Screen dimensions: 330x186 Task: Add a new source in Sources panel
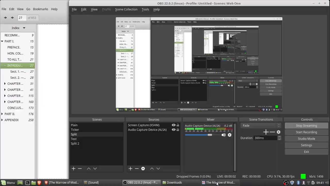pos(130,169)
